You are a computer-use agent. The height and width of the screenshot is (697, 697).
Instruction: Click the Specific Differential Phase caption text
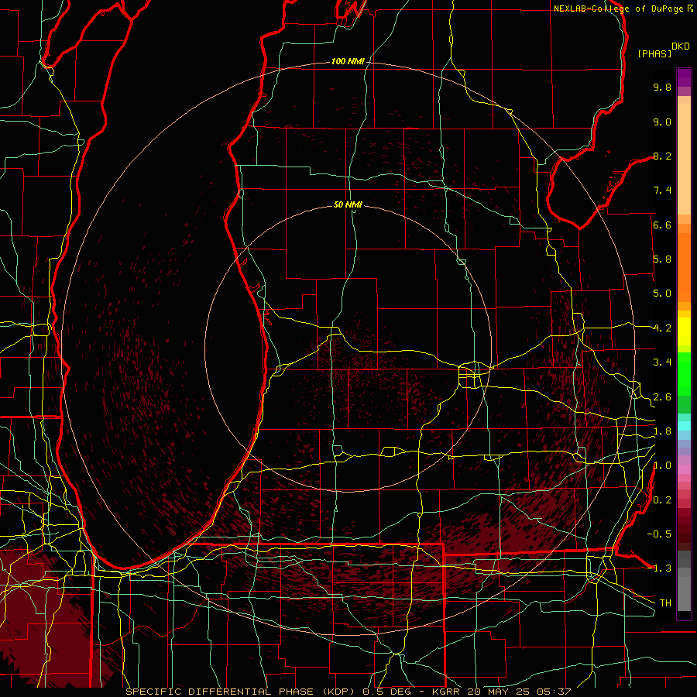[x=348, y=692]
